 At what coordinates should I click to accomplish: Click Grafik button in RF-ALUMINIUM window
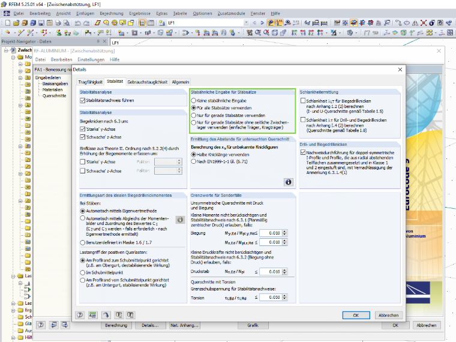253,325
